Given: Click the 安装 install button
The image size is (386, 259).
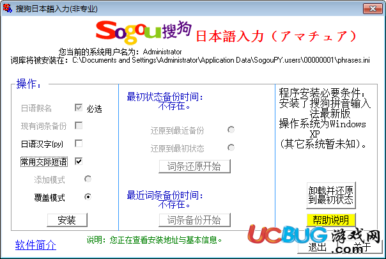Looking at the screenshot, I should point(67,220).
